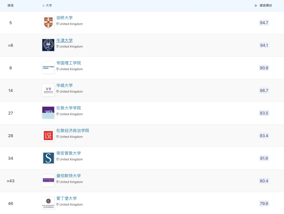The image size is (284, 214).
Task: Click United Kingdom text under 牛津大学
Action: [x=71, y=46]
